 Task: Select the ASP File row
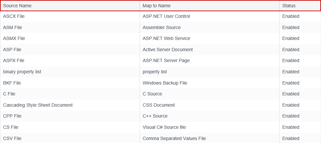(x=12, y=50)
